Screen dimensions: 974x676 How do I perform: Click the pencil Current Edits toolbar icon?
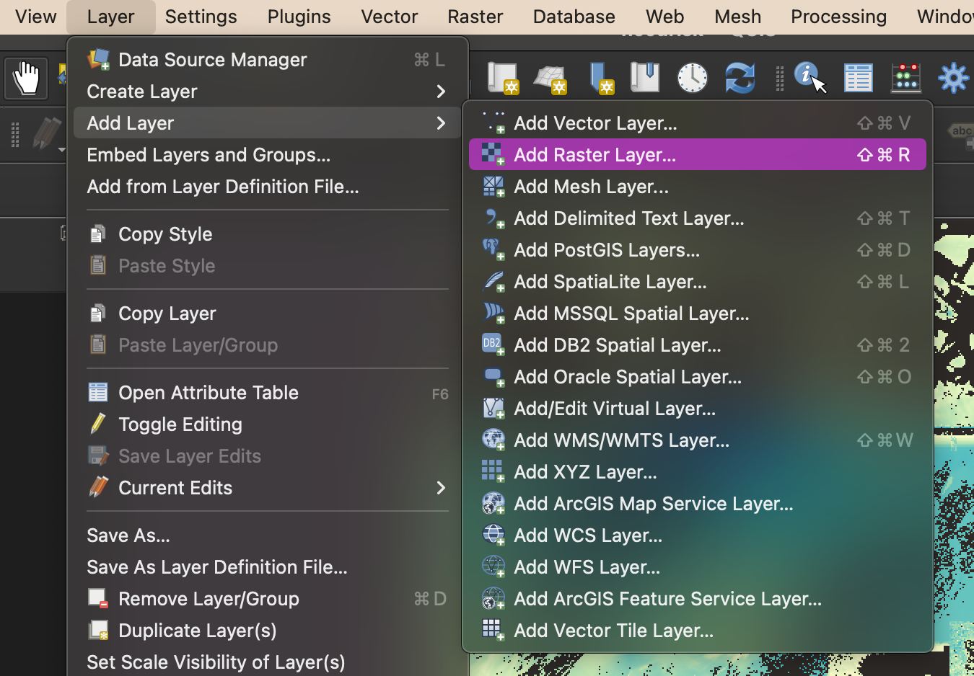coord(48,134)
